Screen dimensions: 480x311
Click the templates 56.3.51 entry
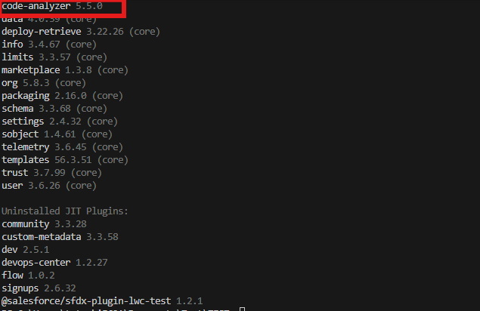coord(64,160)
